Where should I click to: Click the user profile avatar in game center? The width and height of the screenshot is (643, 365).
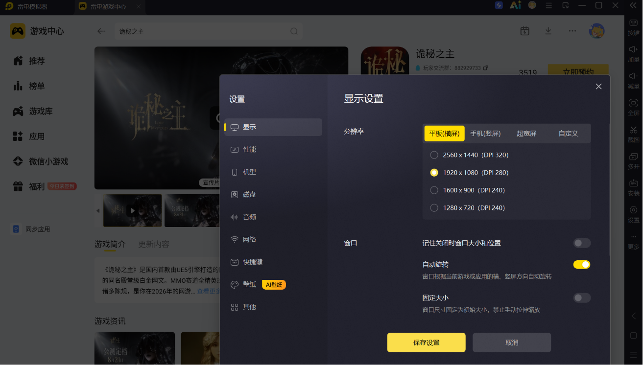click(596, 31)
